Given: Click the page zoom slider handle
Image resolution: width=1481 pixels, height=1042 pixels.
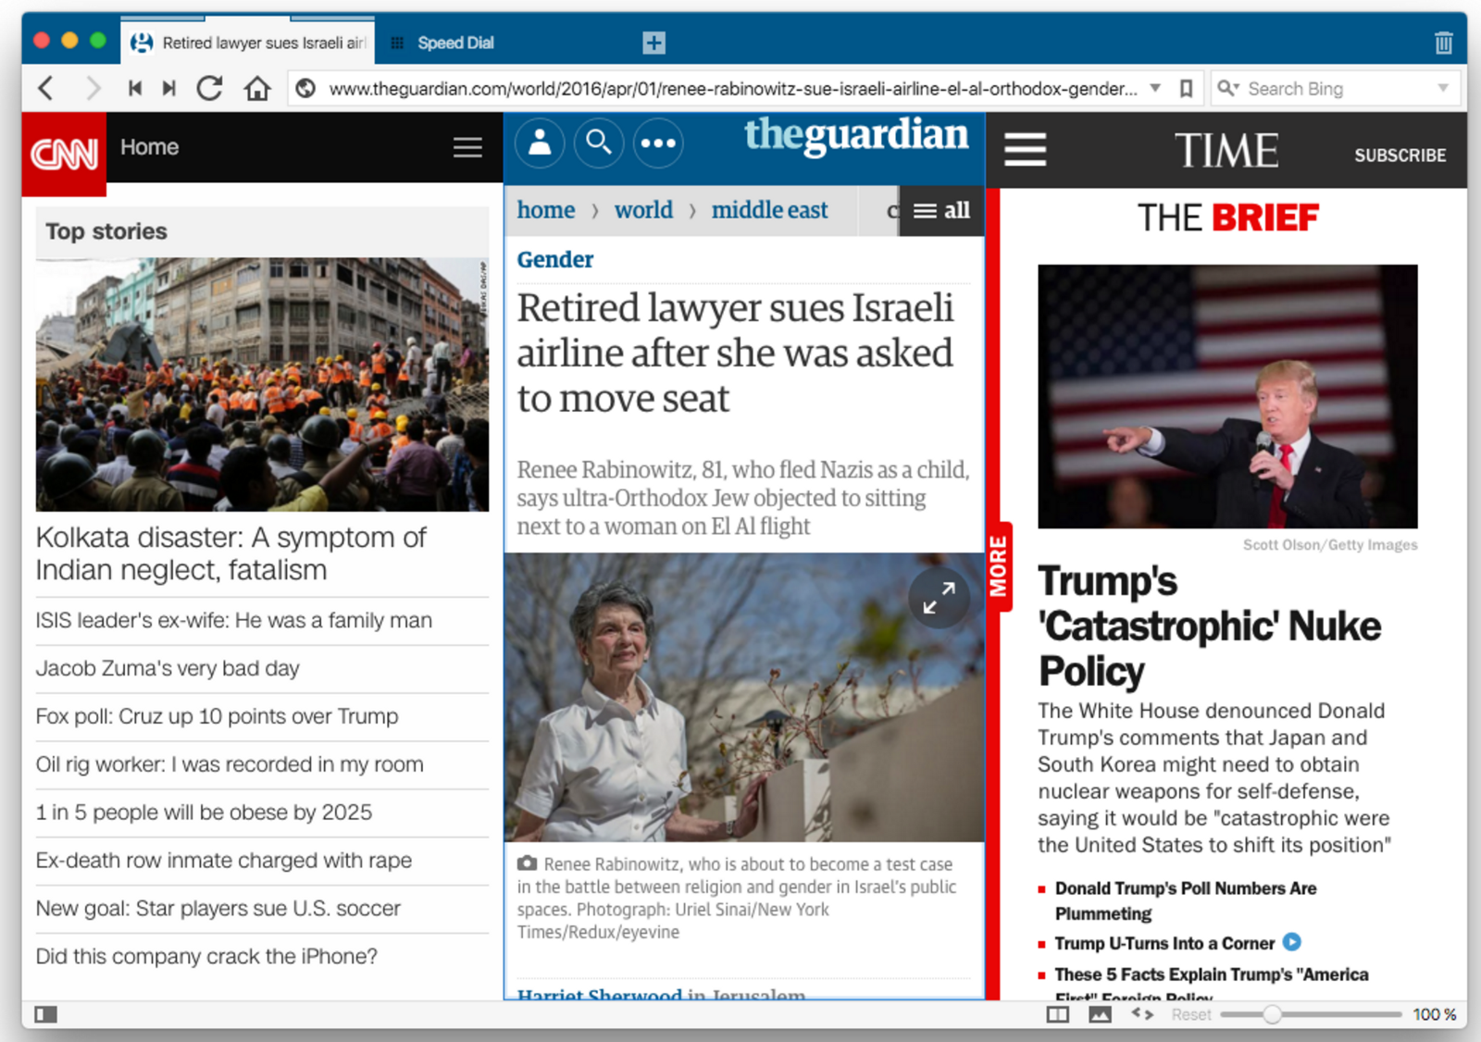Looking at the screenshot, I should click(1273, 1015).
